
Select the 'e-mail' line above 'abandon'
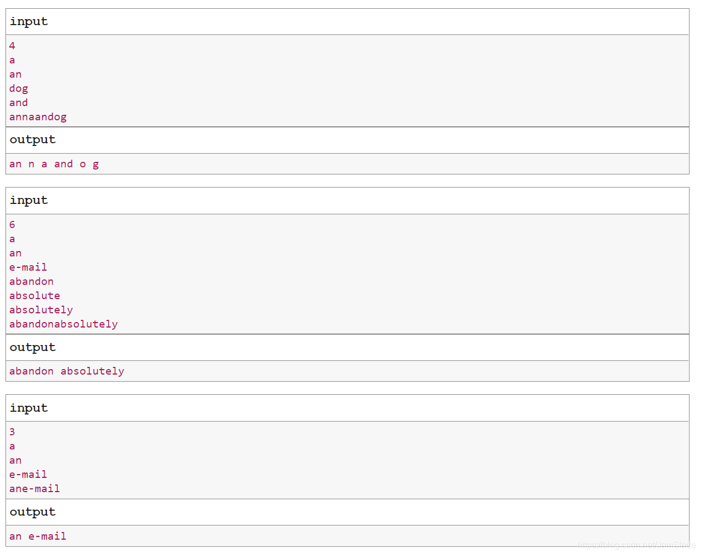(x=28, y=267)
